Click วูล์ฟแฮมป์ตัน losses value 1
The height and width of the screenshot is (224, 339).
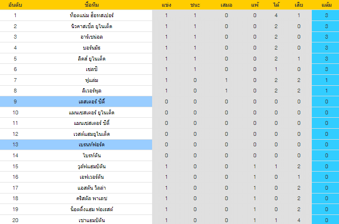pos(255,166)
